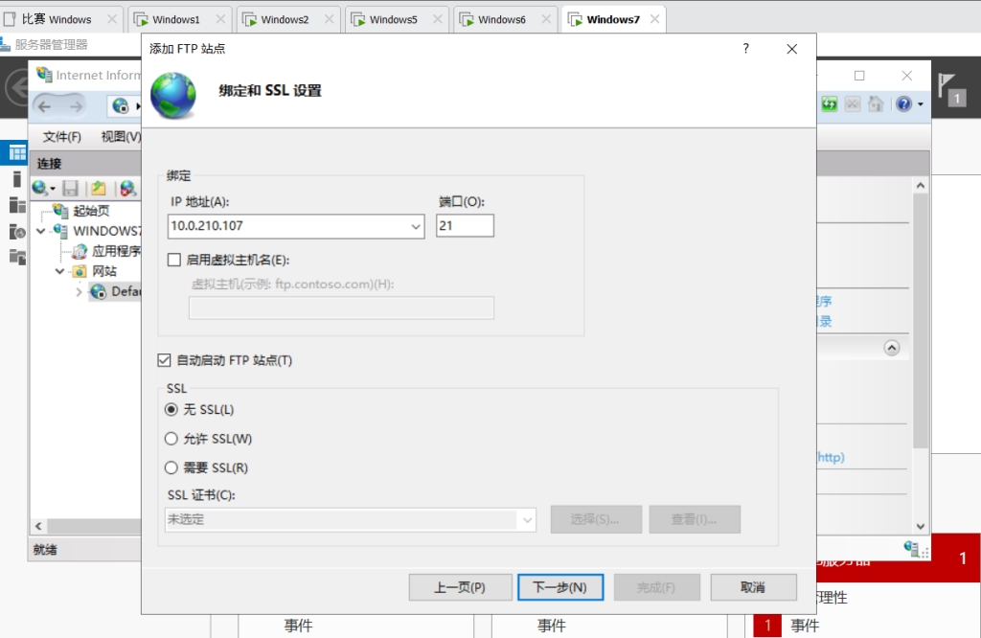Select the Require SSL radio option
Image resolution: width=981 pixels, height=638 pixels.
pos(171,467)
